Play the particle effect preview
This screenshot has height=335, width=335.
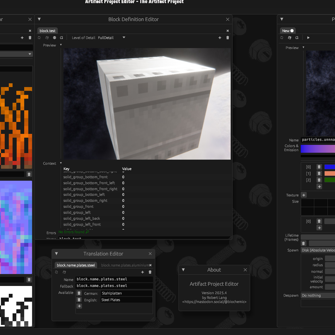tap(308, 38)
